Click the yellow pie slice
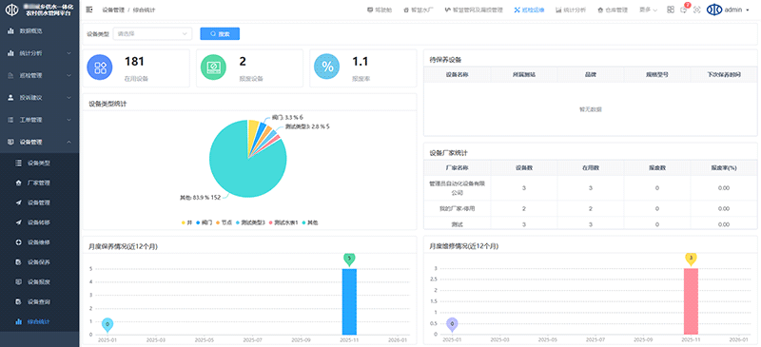Image resolution: width=761 pixels, height=347 pixels. click(x=253, y=131)
